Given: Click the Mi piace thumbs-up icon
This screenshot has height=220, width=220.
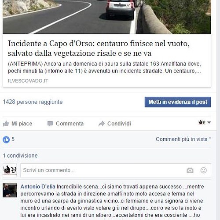Looking at the screenshot, I should tap(6, 124).
